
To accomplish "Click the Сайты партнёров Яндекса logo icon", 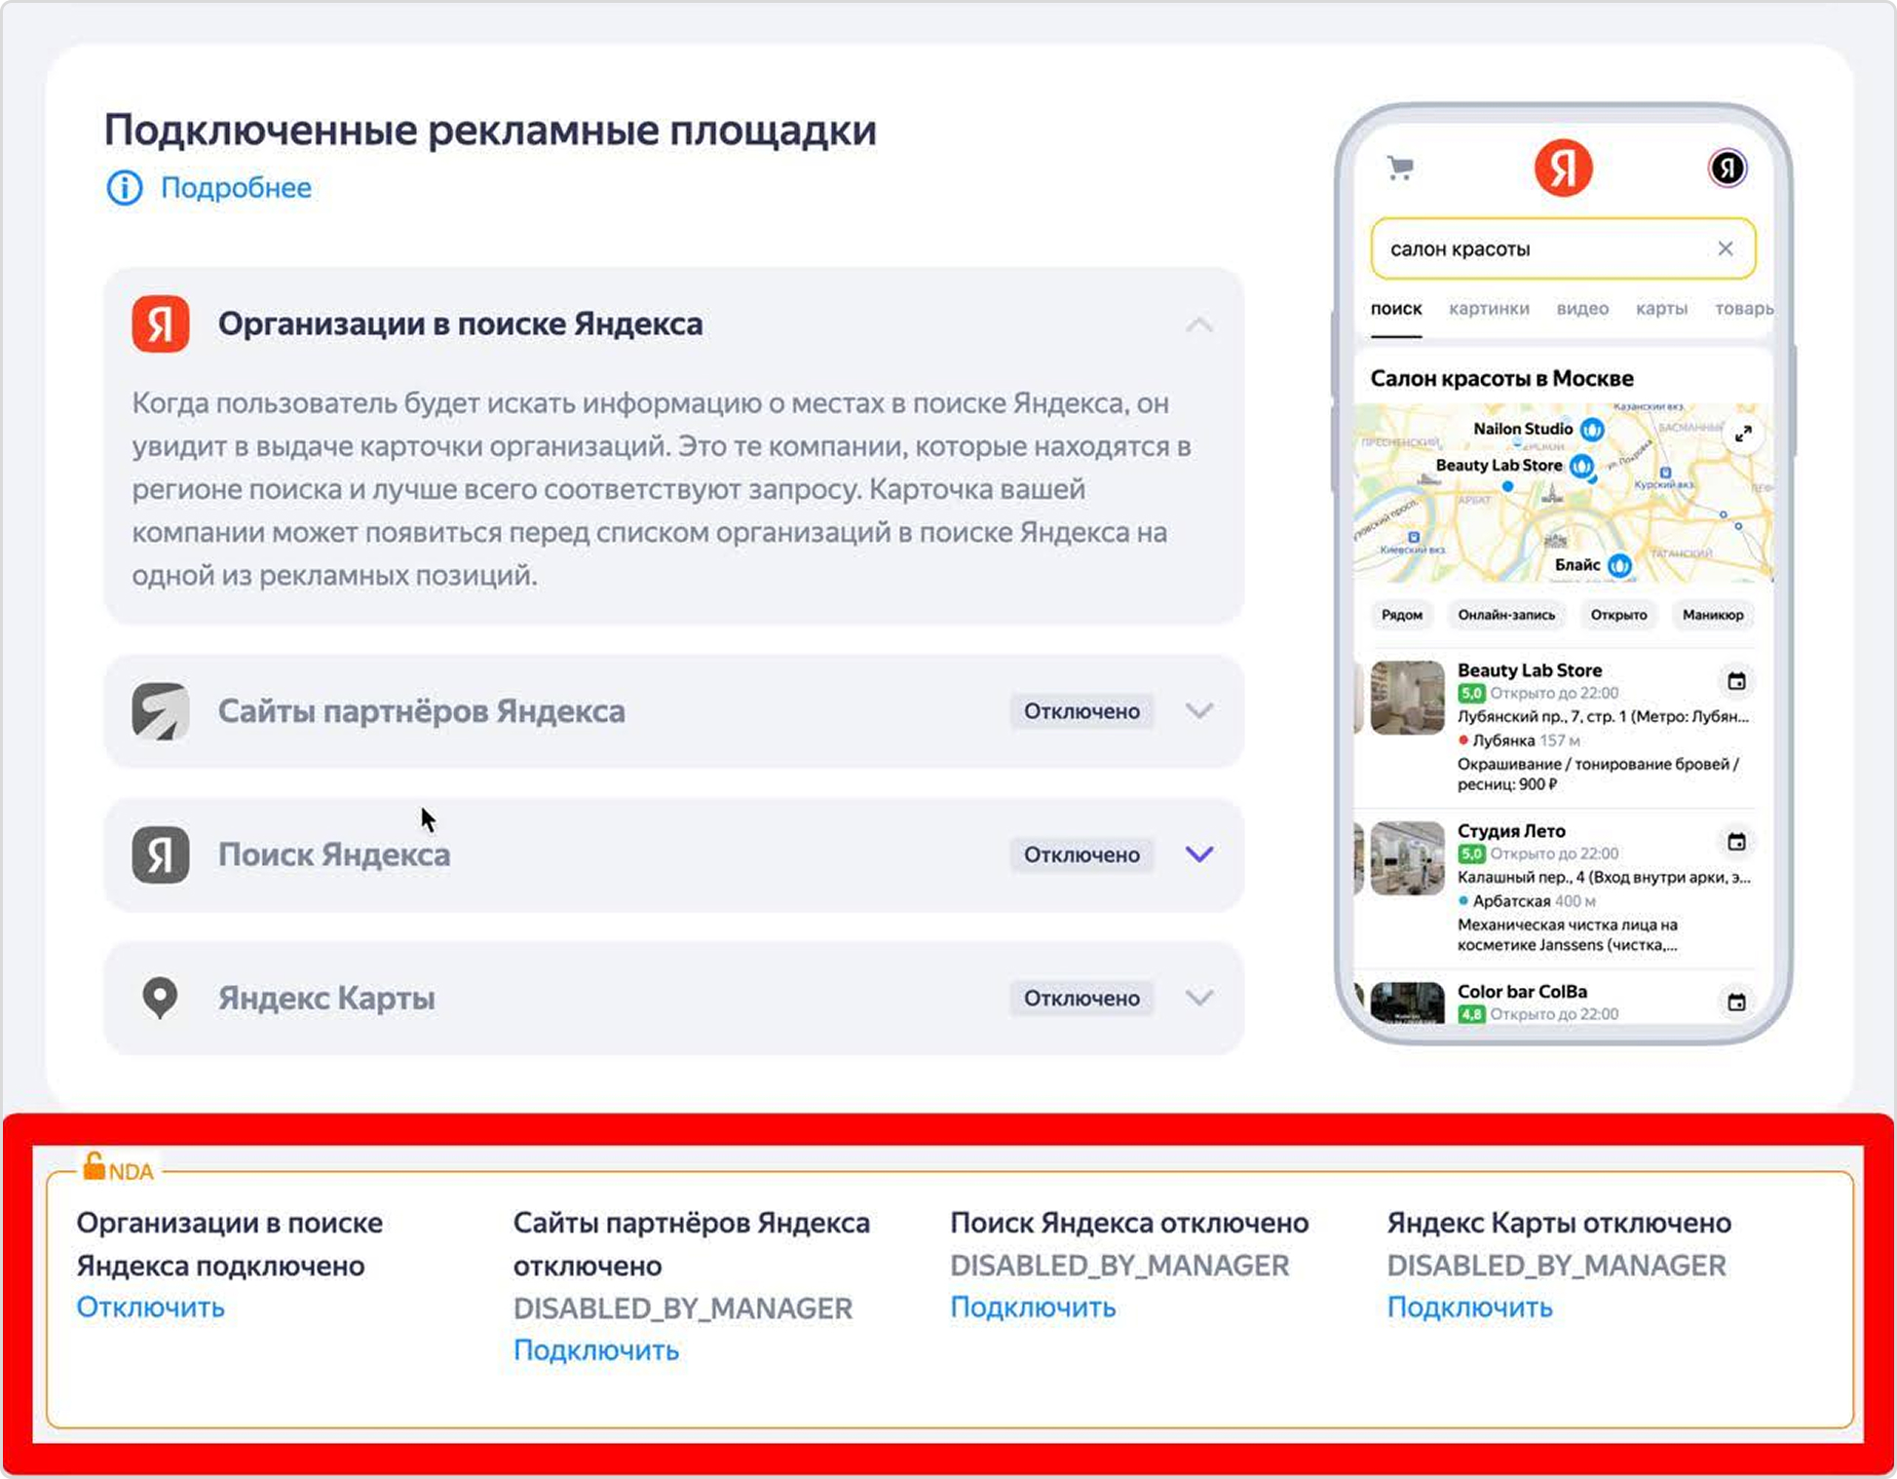I will pos(161,710).
